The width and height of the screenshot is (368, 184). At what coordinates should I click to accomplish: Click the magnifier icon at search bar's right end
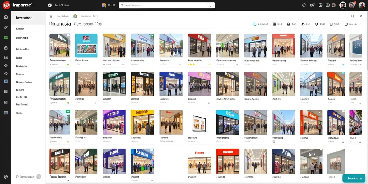click(210, 5)
